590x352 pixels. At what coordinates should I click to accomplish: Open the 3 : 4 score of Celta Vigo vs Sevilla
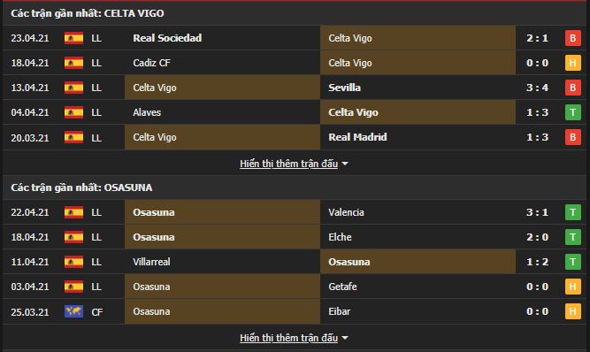click(x=537, y=88)
